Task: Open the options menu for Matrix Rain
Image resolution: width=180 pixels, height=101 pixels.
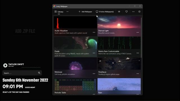Action: 138,53
